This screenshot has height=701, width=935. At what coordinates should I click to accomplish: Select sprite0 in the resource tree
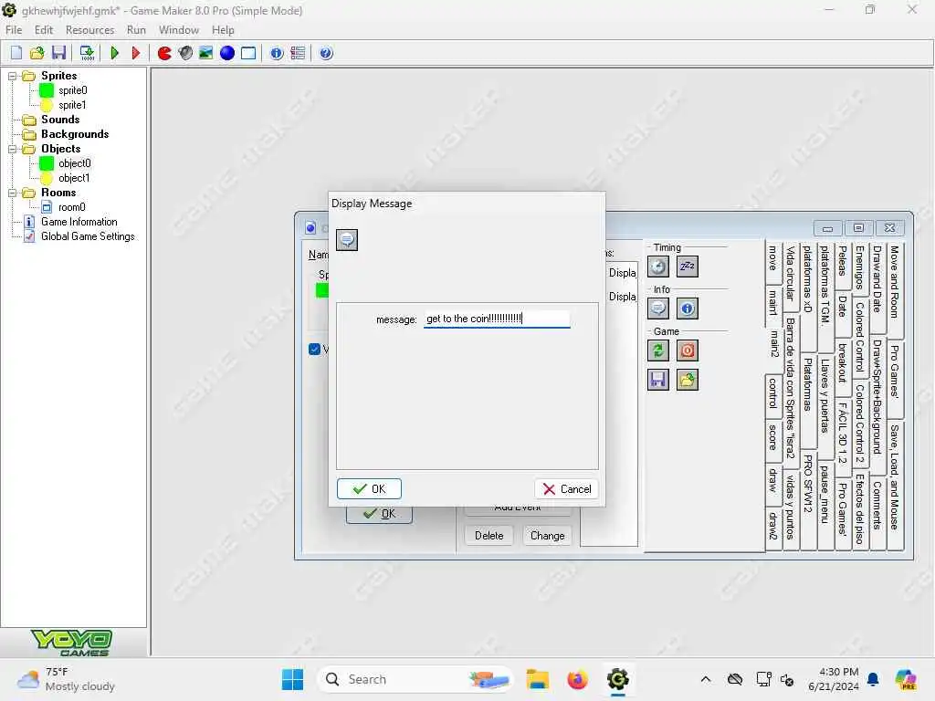73,90
